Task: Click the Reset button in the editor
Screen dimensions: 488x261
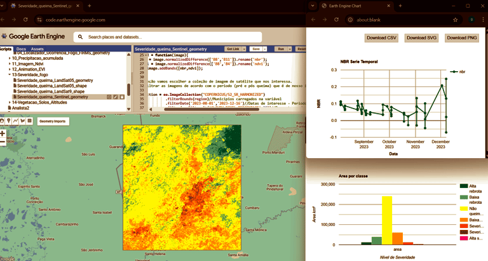Action: point(301,49)
